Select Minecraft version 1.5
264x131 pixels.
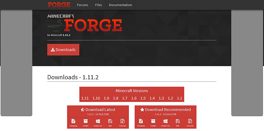click(143, 98)
